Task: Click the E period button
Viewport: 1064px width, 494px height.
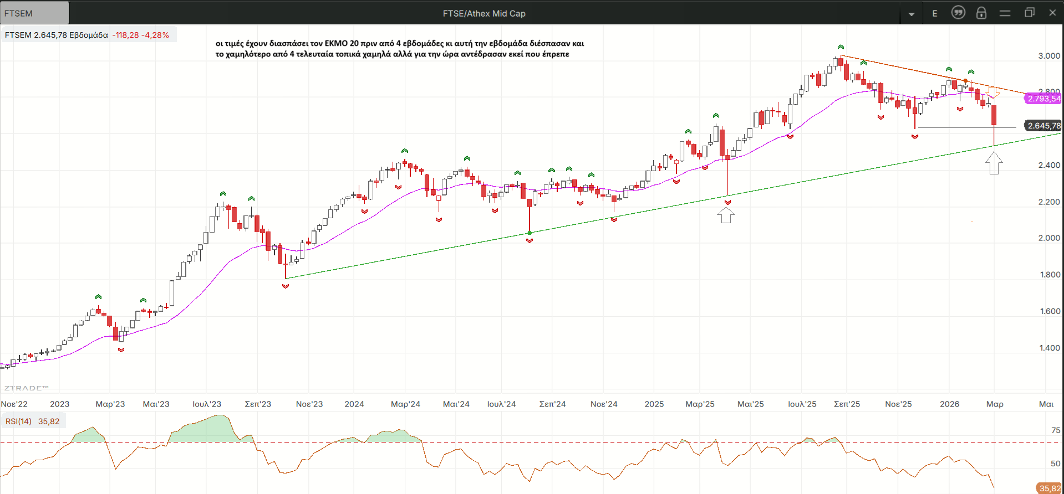Action: 935,13
